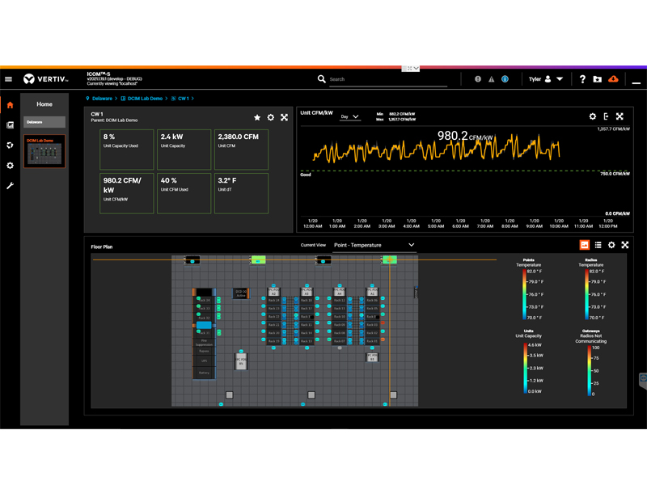Open the Day interval dropdown on the chart
The image size is (647, 485).
tap(350, 116)
